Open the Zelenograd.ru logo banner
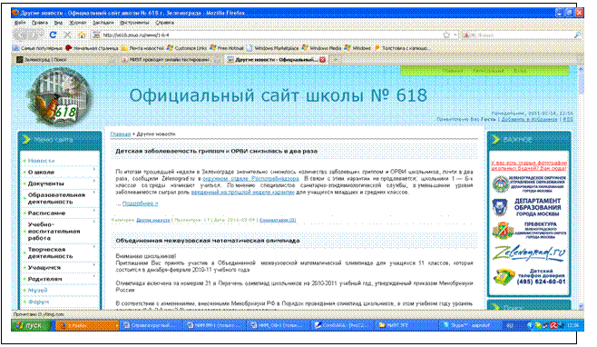 [x=529, y=253]
